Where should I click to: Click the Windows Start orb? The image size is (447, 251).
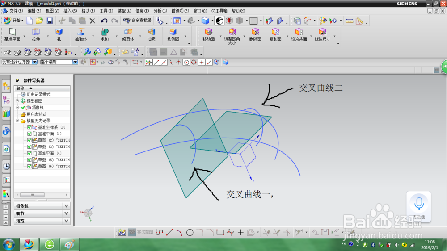9,244
